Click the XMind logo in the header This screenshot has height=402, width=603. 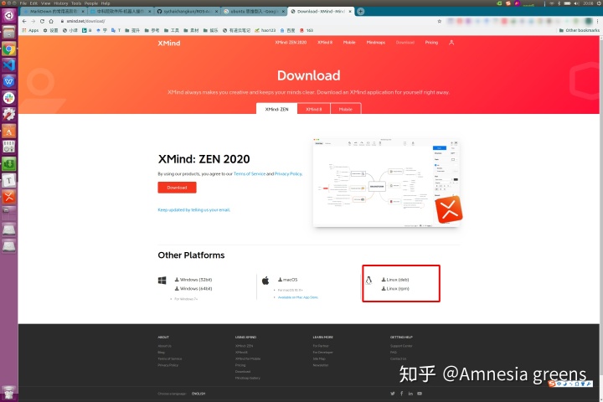click(169, 43)
